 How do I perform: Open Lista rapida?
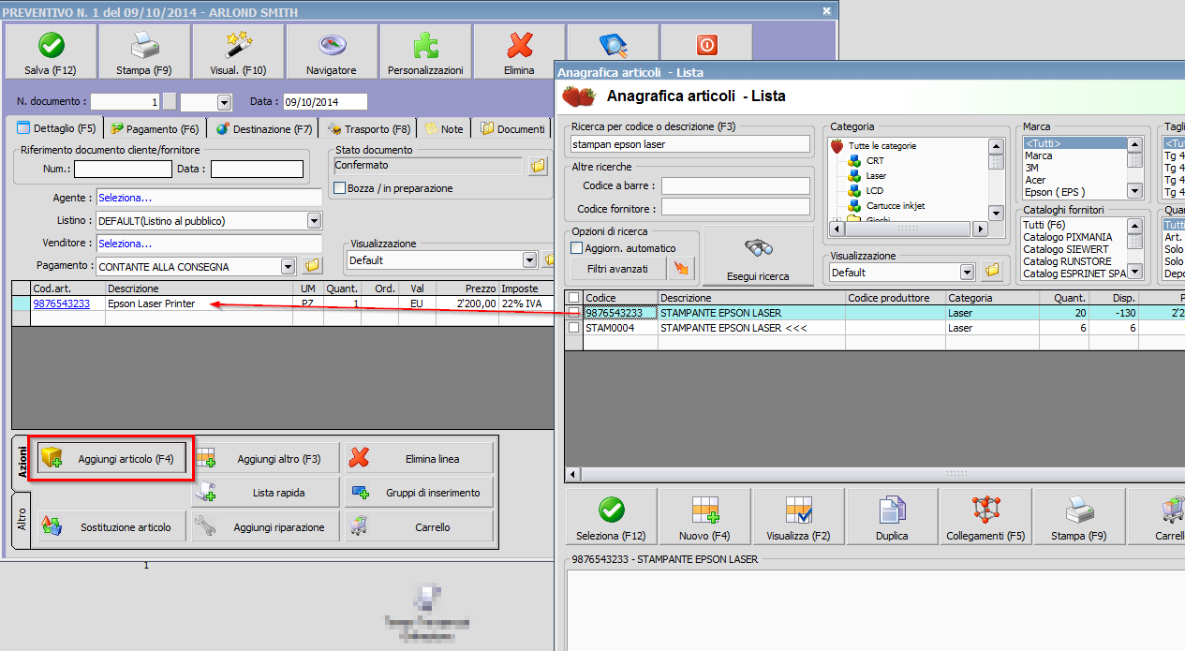coord(266,493)
